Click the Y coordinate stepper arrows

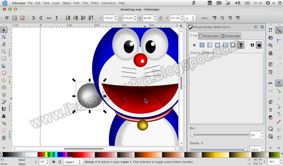click(135, 18)
